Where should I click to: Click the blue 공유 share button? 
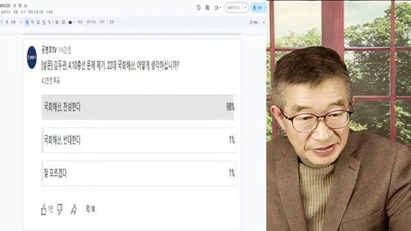258,8
